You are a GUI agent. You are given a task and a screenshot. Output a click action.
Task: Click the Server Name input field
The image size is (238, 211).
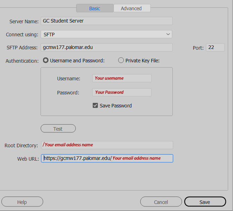coord(106,21)
